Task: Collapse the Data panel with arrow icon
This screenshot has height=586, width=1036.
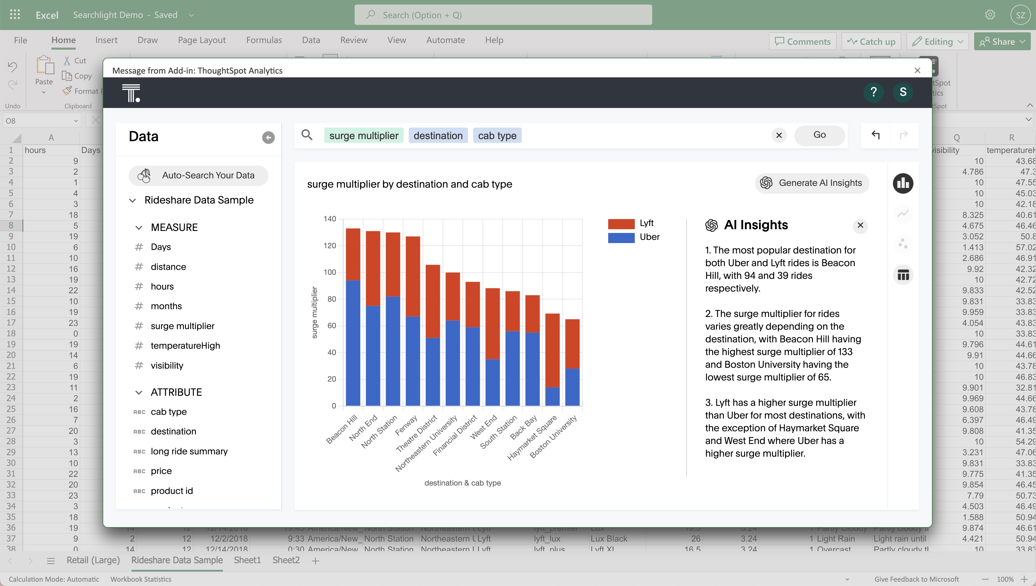Action: pyautogui.click(x=268, y=138)
